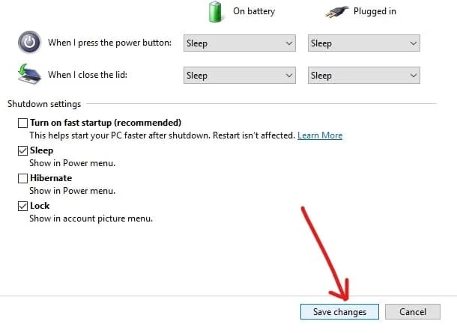Open power button On battery dropdown
457x333 pixels.
(x=239, y=43)
